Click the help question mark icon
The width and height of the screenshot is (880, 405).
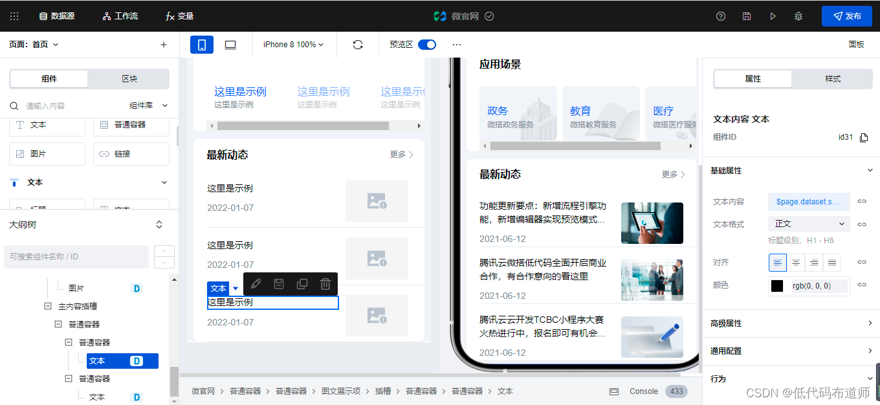coord(721,16)
